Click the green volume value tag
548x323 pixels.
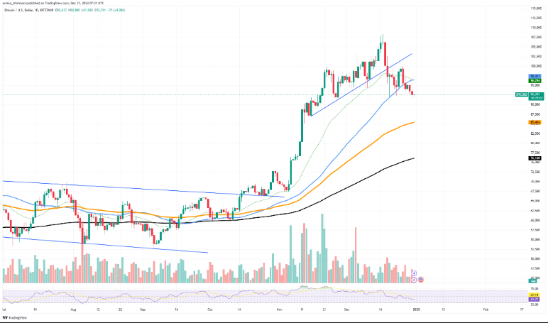point(533,280)
